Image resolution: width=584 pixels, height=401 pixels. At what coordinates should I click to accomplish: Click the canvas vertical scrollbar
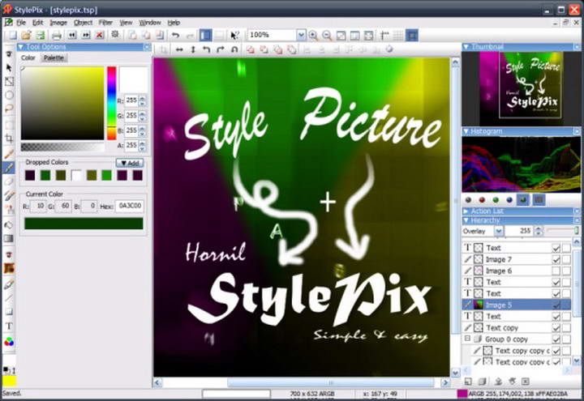[455, 217]
